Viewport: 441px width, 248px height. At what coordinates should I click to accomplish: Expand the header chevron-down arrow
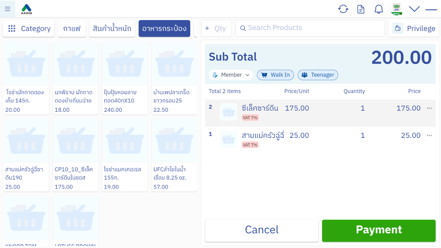(414, 9)
